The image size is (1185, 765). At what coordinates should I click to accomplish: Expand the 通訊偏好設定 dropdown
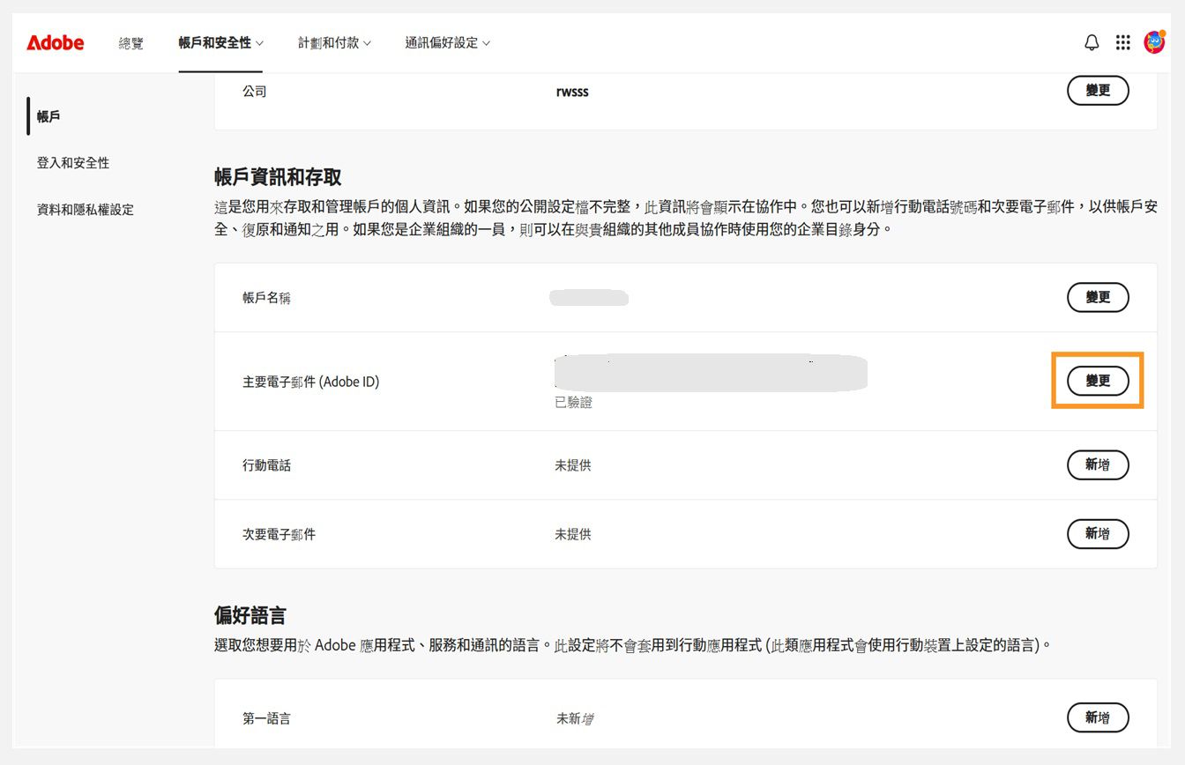(445, 42)
